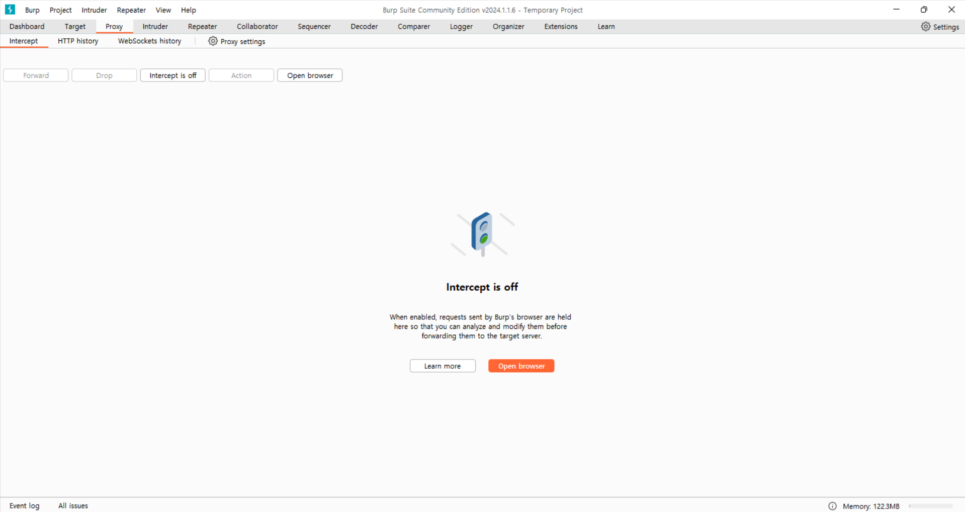
Task: Click the traffic light intercept illustration
Action: pos(482,234)
